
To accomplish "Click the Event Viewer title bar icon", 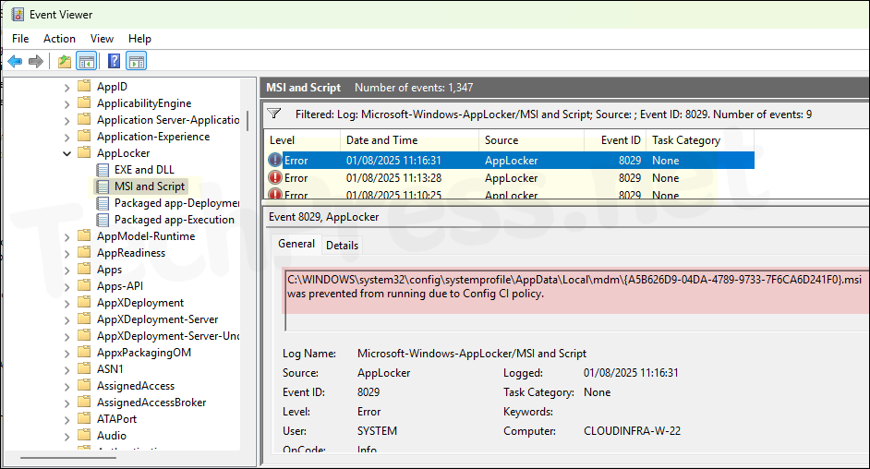I will click(x=18, y=15).
